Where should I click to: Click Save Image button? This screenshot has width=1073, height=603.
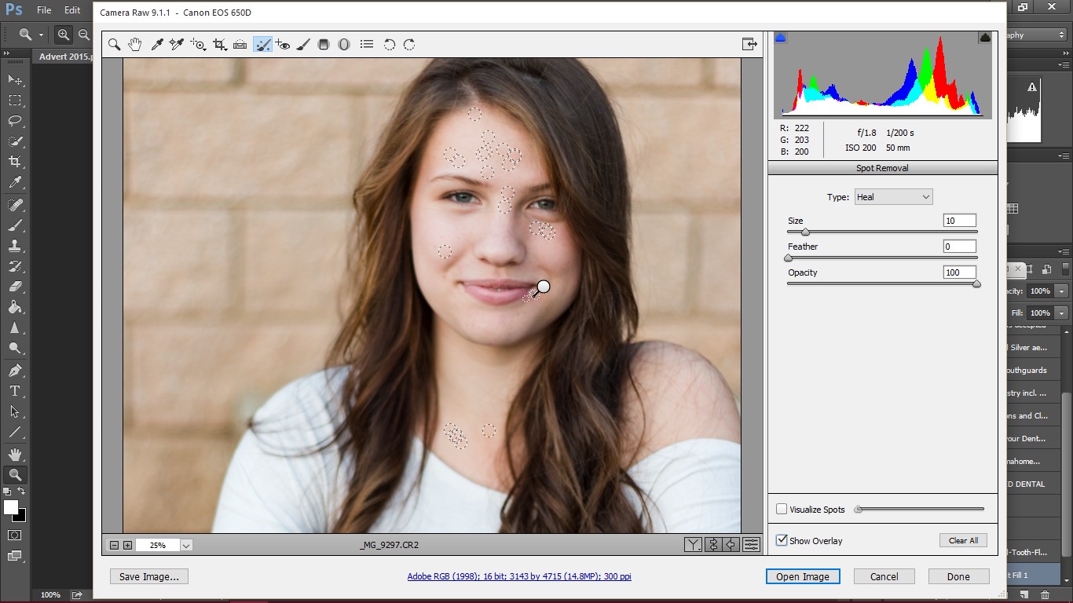click(149, 576)
